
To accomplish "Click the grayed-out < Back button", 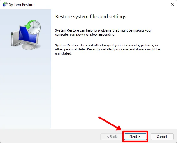I will coord(112,137).
